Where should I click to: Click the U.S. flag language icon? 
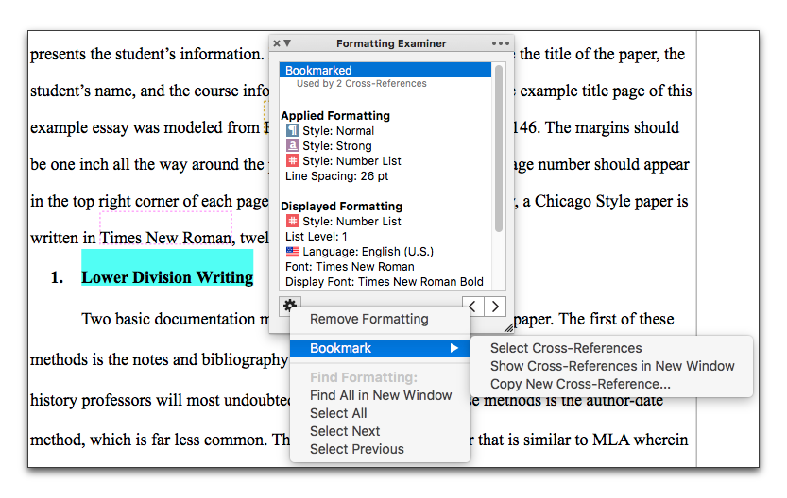pyautogui.click(x=292, y=251)
